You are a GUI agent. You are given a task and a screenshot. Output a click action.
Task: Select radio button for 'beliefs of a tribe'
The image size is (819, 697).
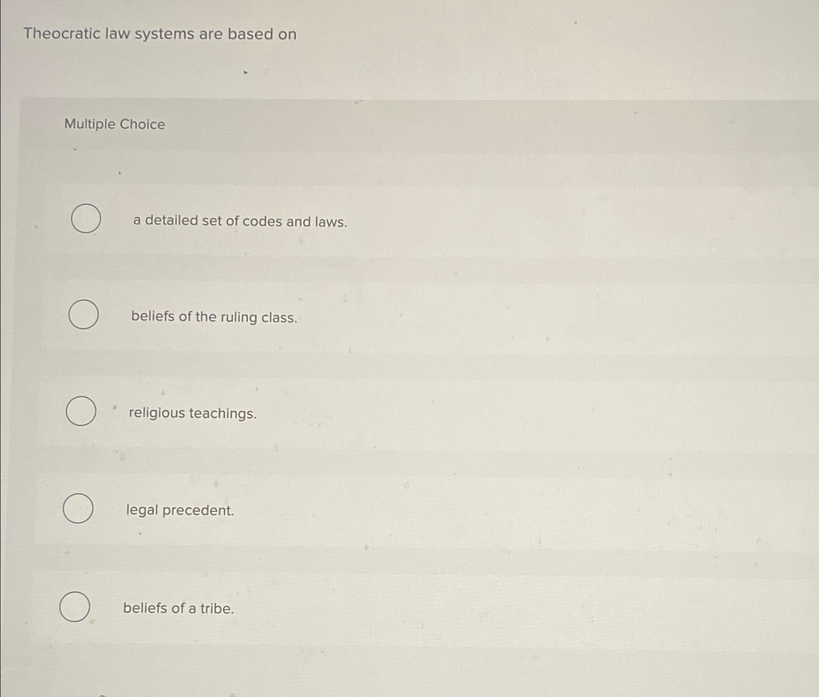[75, 606]
